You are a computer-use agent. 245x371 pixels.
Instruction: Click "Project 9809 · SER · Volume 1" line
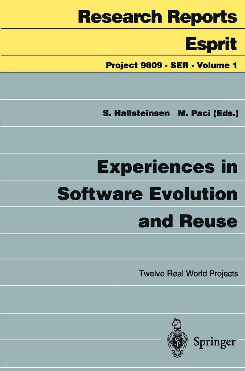point(172,65)
